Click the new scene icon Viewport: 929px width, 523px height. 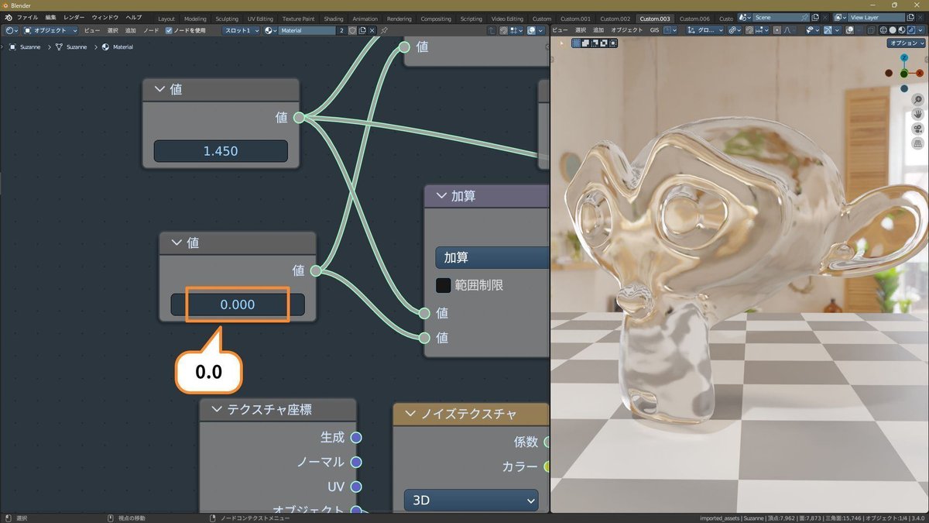(x=814, y=17)
